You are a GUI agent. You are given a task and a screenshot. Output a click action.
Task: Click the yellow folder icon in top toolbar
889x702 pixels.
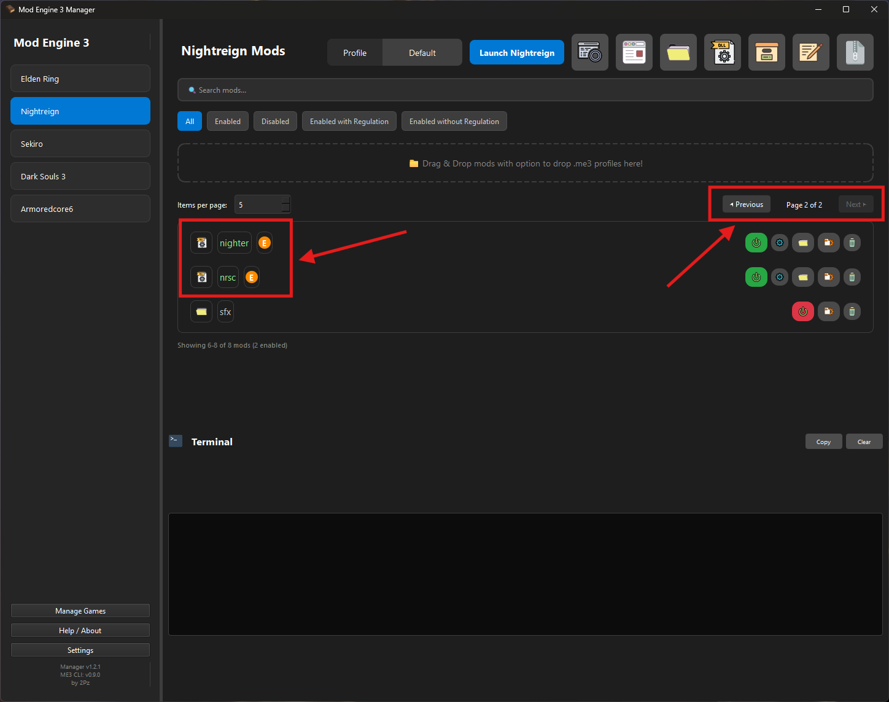click(x=678, y=52)
